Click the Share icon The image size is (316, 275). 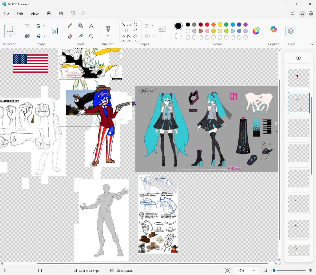click(61, 14)
